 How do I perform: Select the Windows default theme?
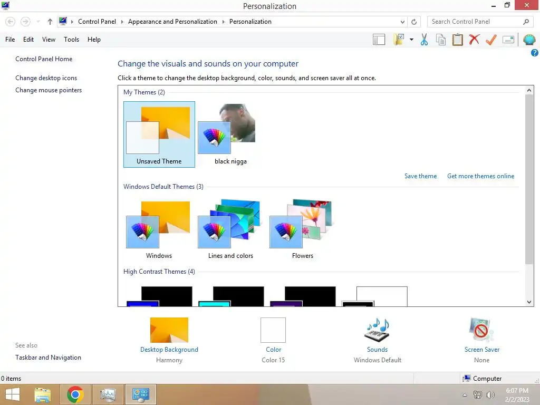point(159,230)
